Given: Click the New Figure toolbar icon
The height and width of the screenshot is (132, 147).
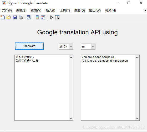Looking at the screenshot, I should pyautogui.click(x=3, y=17).
